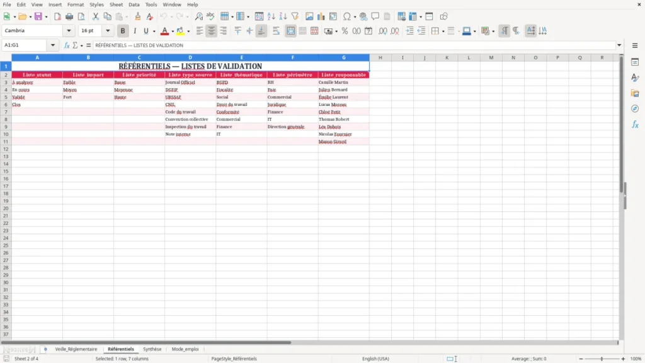Open the Borders dropdown arrow
This screenshot has height=363, width=645.
[x=443, y=32]
